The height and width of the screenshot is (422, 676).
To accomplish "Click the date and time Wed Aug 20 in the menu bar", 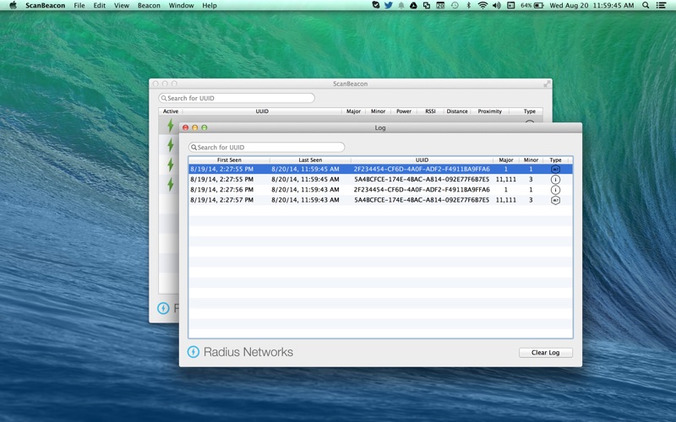I will (x=591, y=6).
